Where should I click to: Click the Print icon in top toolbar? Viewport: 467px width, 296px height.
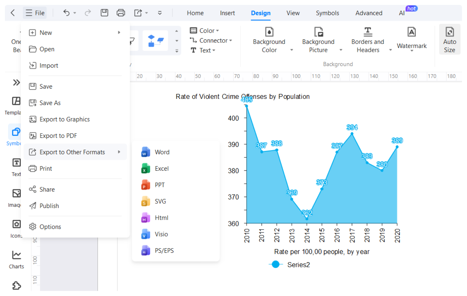121,13
